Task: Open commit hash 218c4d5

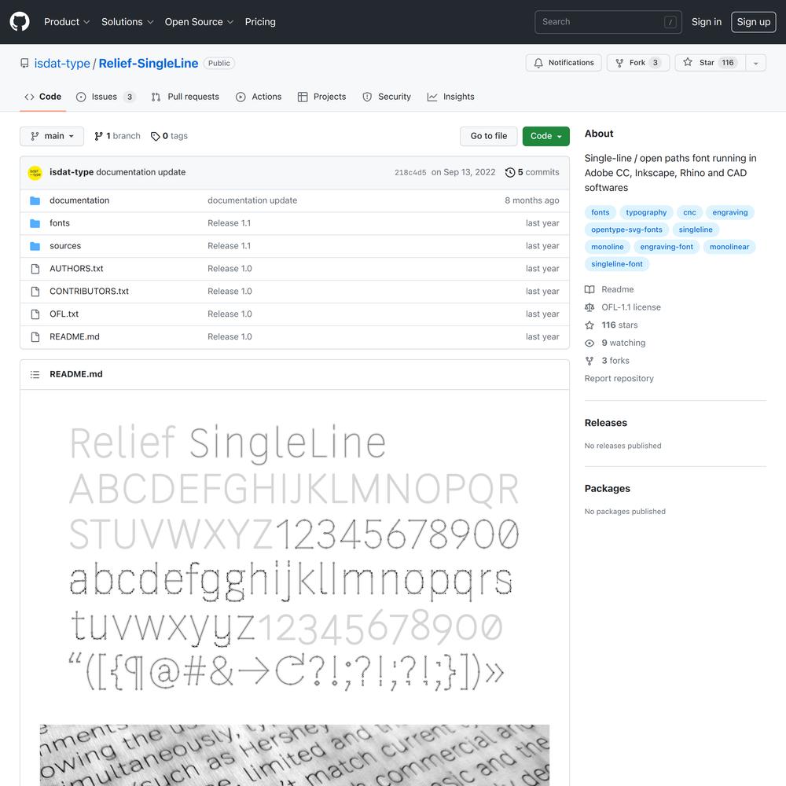Action: pyautogui.click(x=410, y=172)
